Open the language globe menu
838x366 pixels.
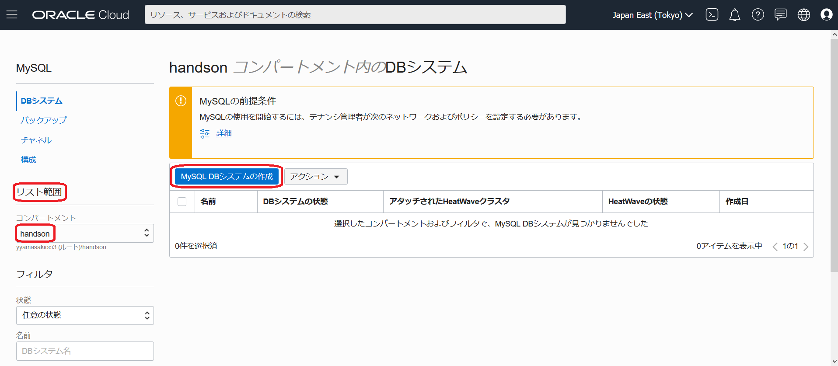click(804, 15)
